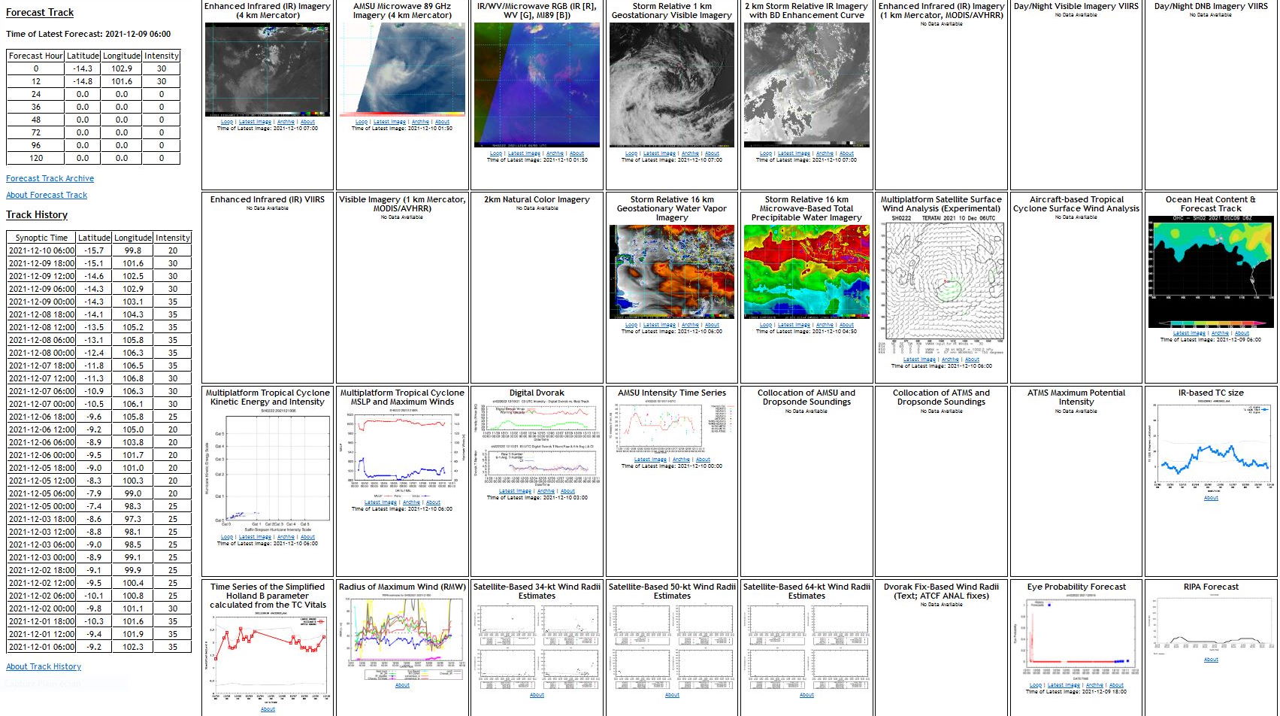This screenshot has width=1280, height=716.
Task: Open Loop for Eye Probability Forecast
Action: [1036, 685]
